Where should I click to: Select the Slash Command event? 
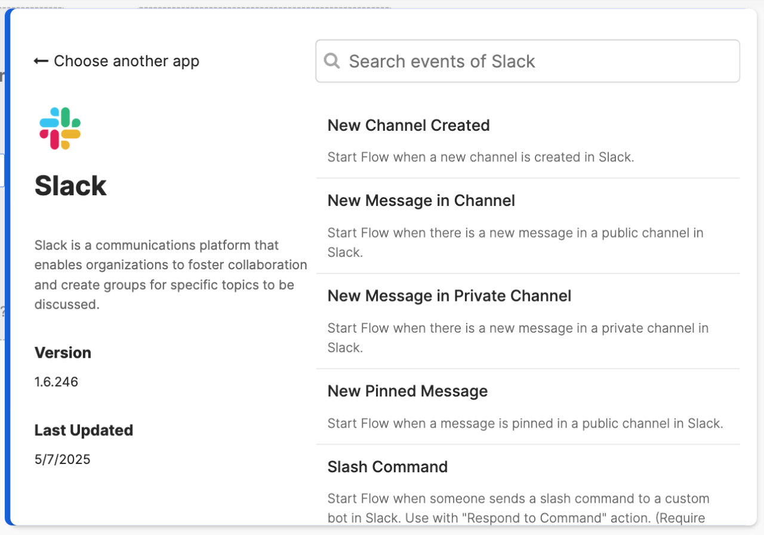pos(387,467)
